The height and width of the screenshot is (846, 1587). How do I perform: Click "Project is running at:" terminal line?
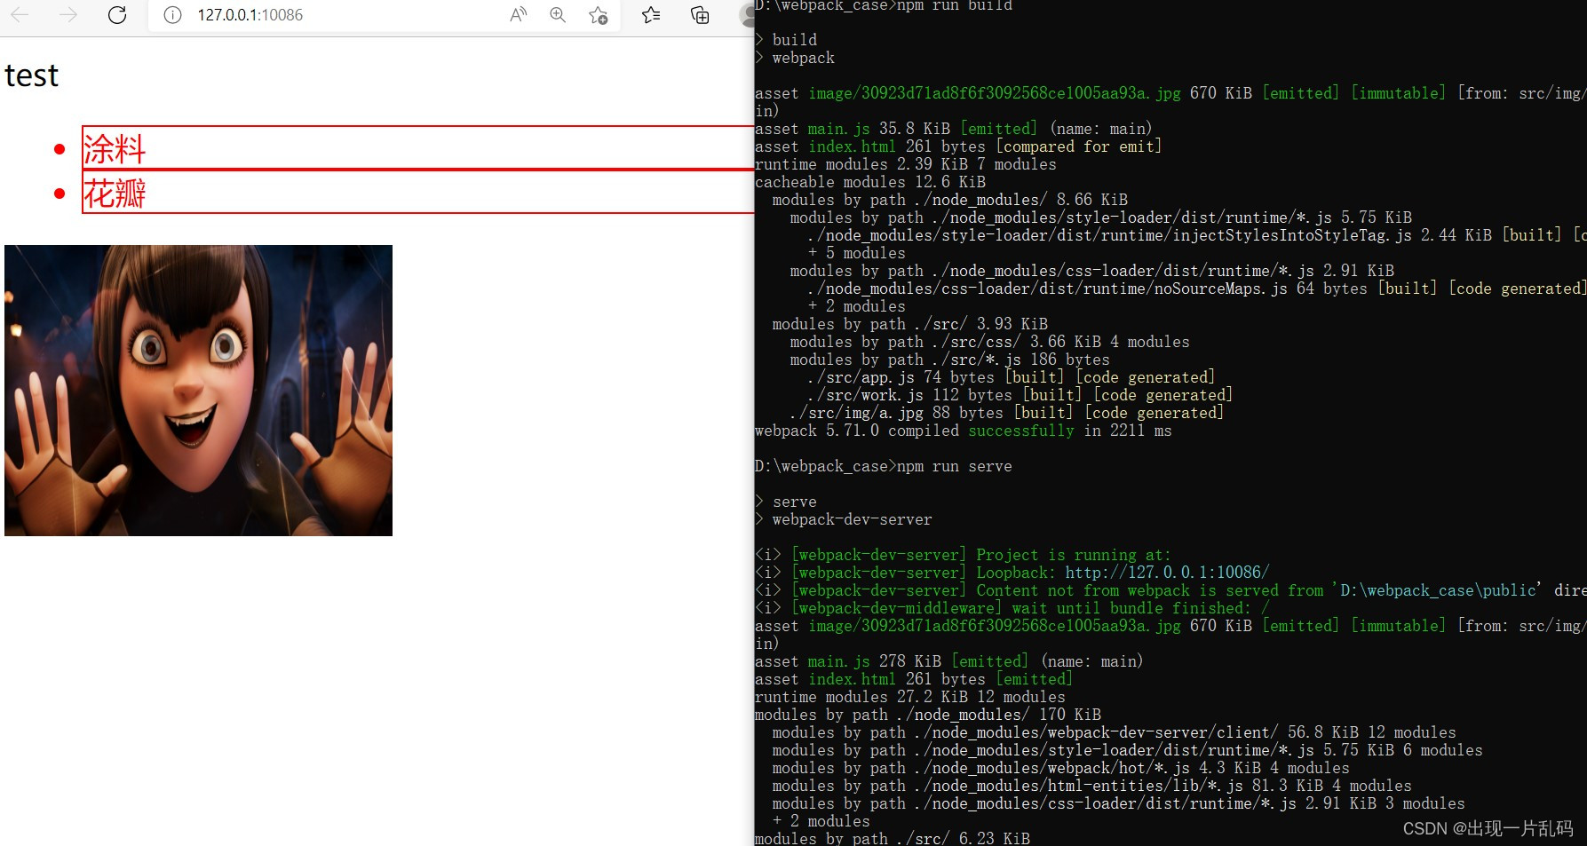click(x=964, y=555)
